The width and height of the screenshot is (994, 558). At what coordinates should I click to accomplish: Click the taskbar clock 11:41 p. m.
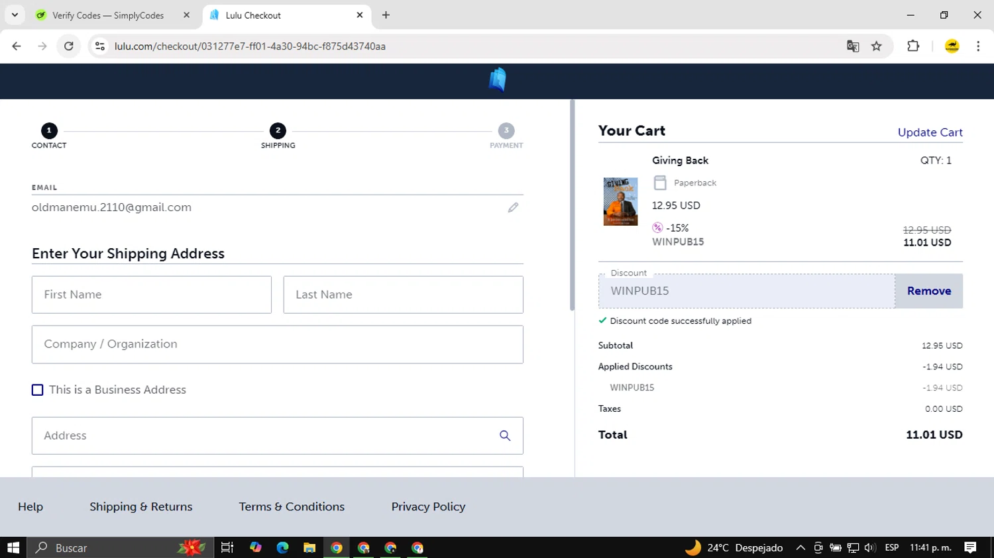(930, 548)
